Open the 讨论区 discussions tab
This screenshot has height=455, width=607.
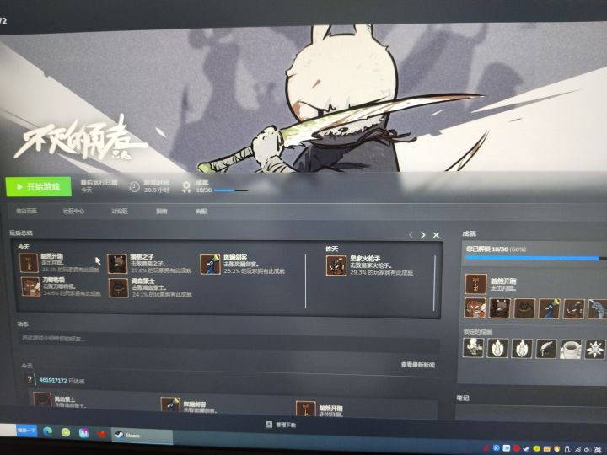pos(120,211)
